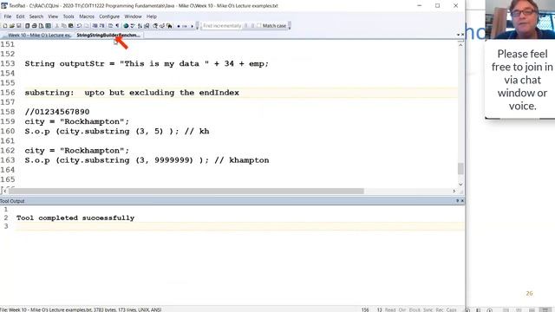
Task: Click the Print toolbar icon
Action: (34, 26)
